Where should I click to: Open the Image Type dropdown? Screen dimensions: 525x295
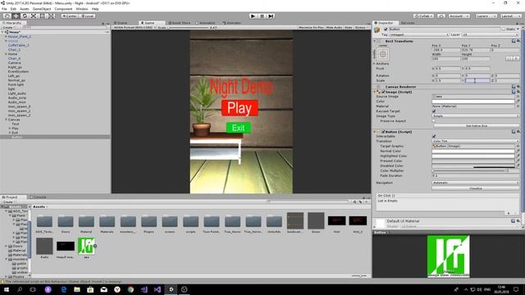click(476, 116)
